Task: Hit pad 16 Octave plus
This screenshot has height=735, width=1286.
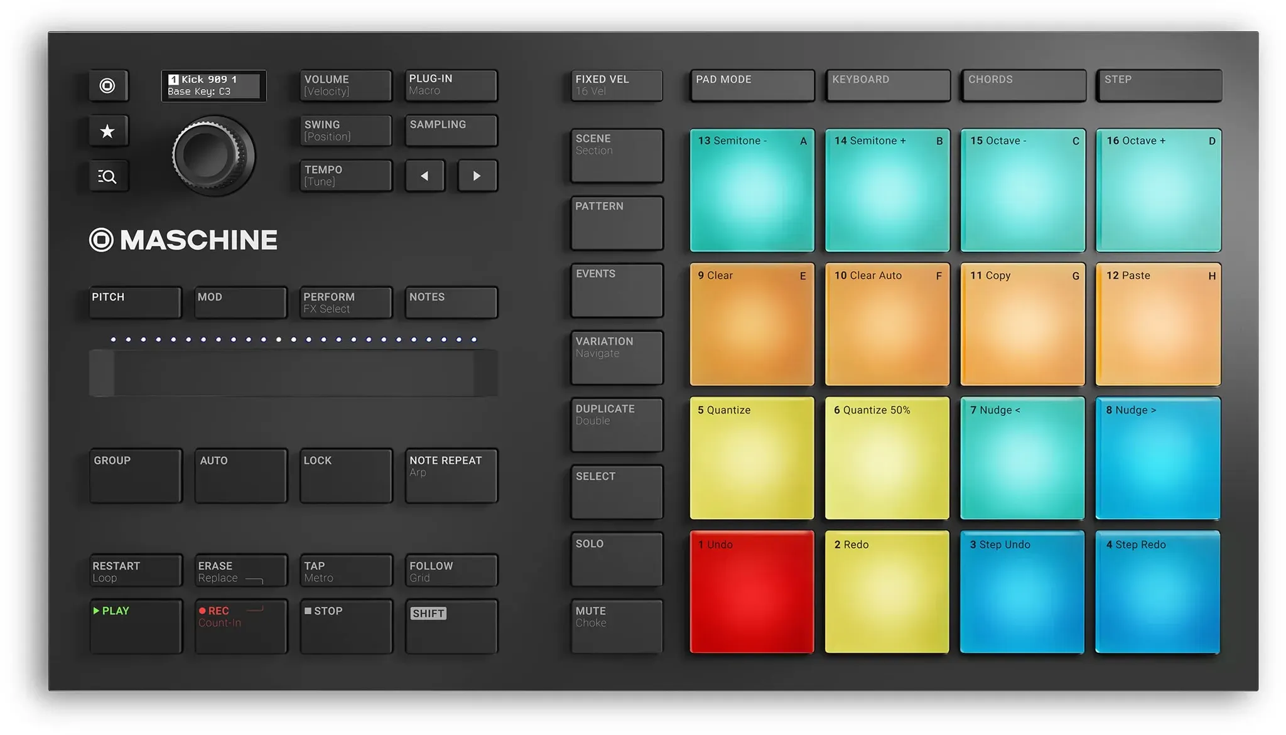Action: 1159,190
